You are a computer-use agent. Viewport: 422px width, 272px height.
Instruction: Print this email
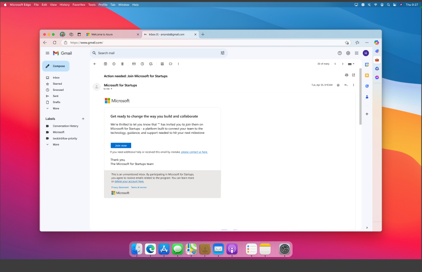[x=347, y=75]
